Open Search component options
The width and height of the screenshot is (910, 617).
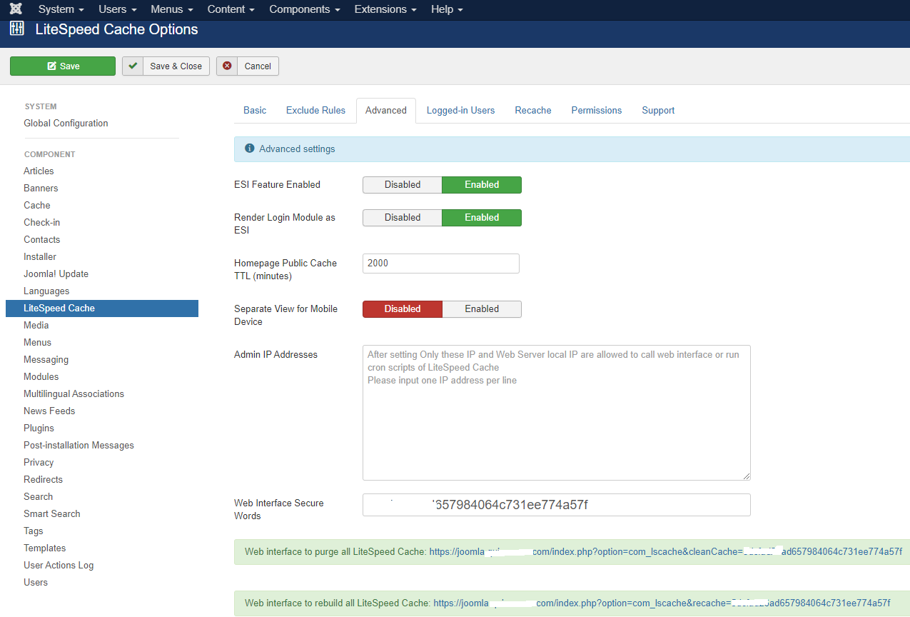pos(39,496)
